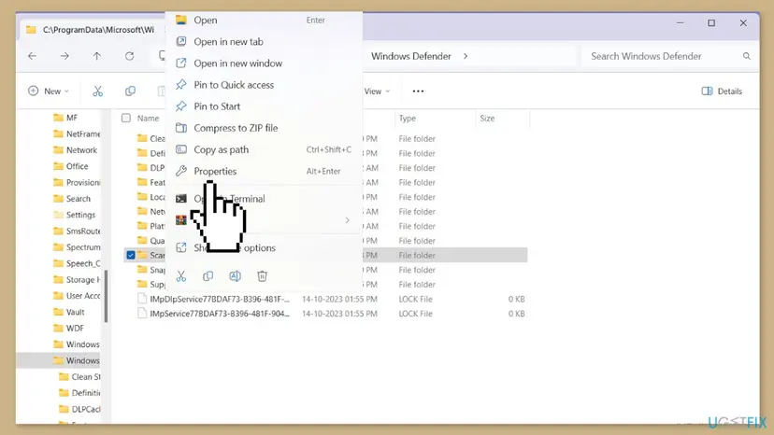Select the Network folder in sidebar
Image resolution: width=774 pixels, height=435 pixels.
point(81,150)
